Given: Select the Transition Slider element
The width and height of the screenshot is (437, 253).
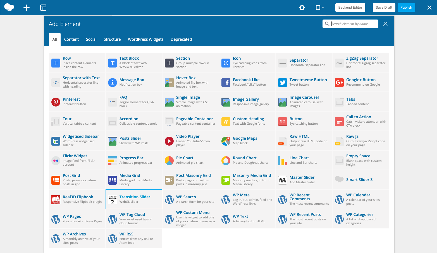Looking at the screenshot, I should (134, 199).
